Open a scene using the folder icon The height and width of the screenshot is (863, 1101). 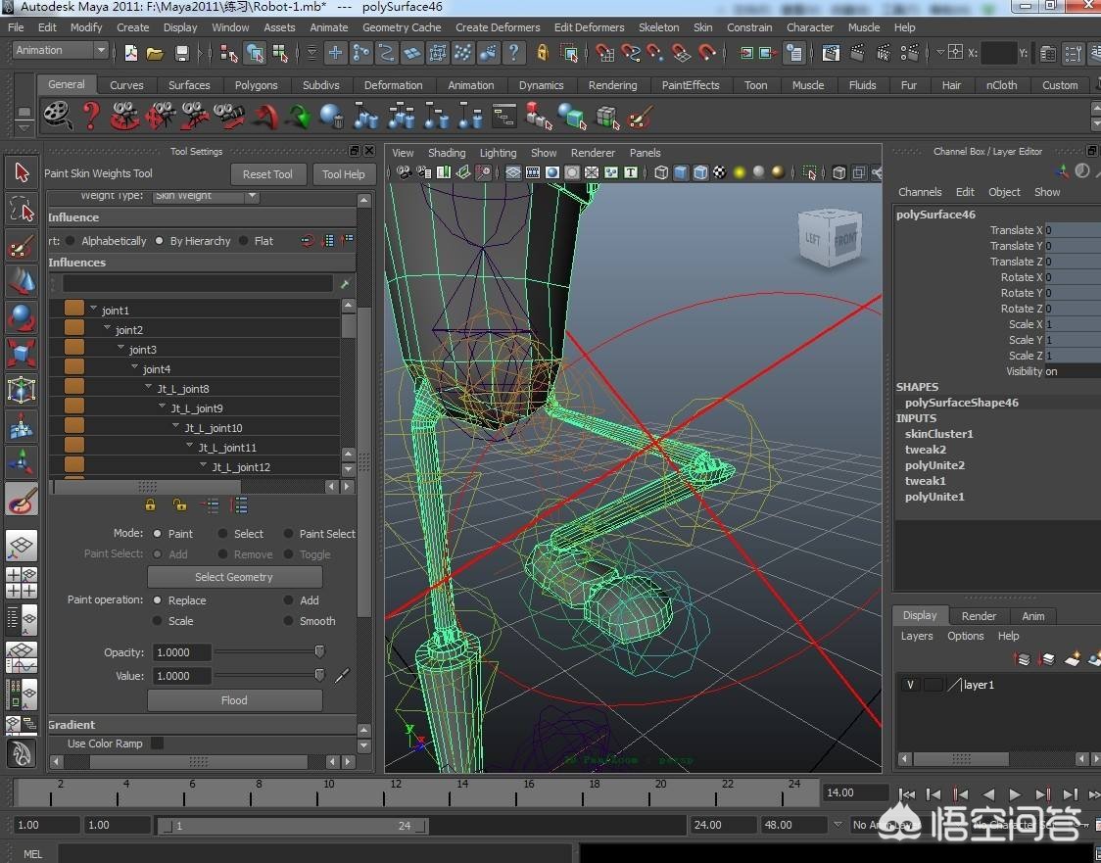coord(155,53)
